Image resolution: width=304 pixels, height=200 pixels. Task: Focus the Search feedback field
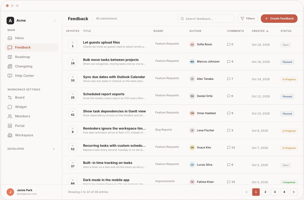point(206,19)
